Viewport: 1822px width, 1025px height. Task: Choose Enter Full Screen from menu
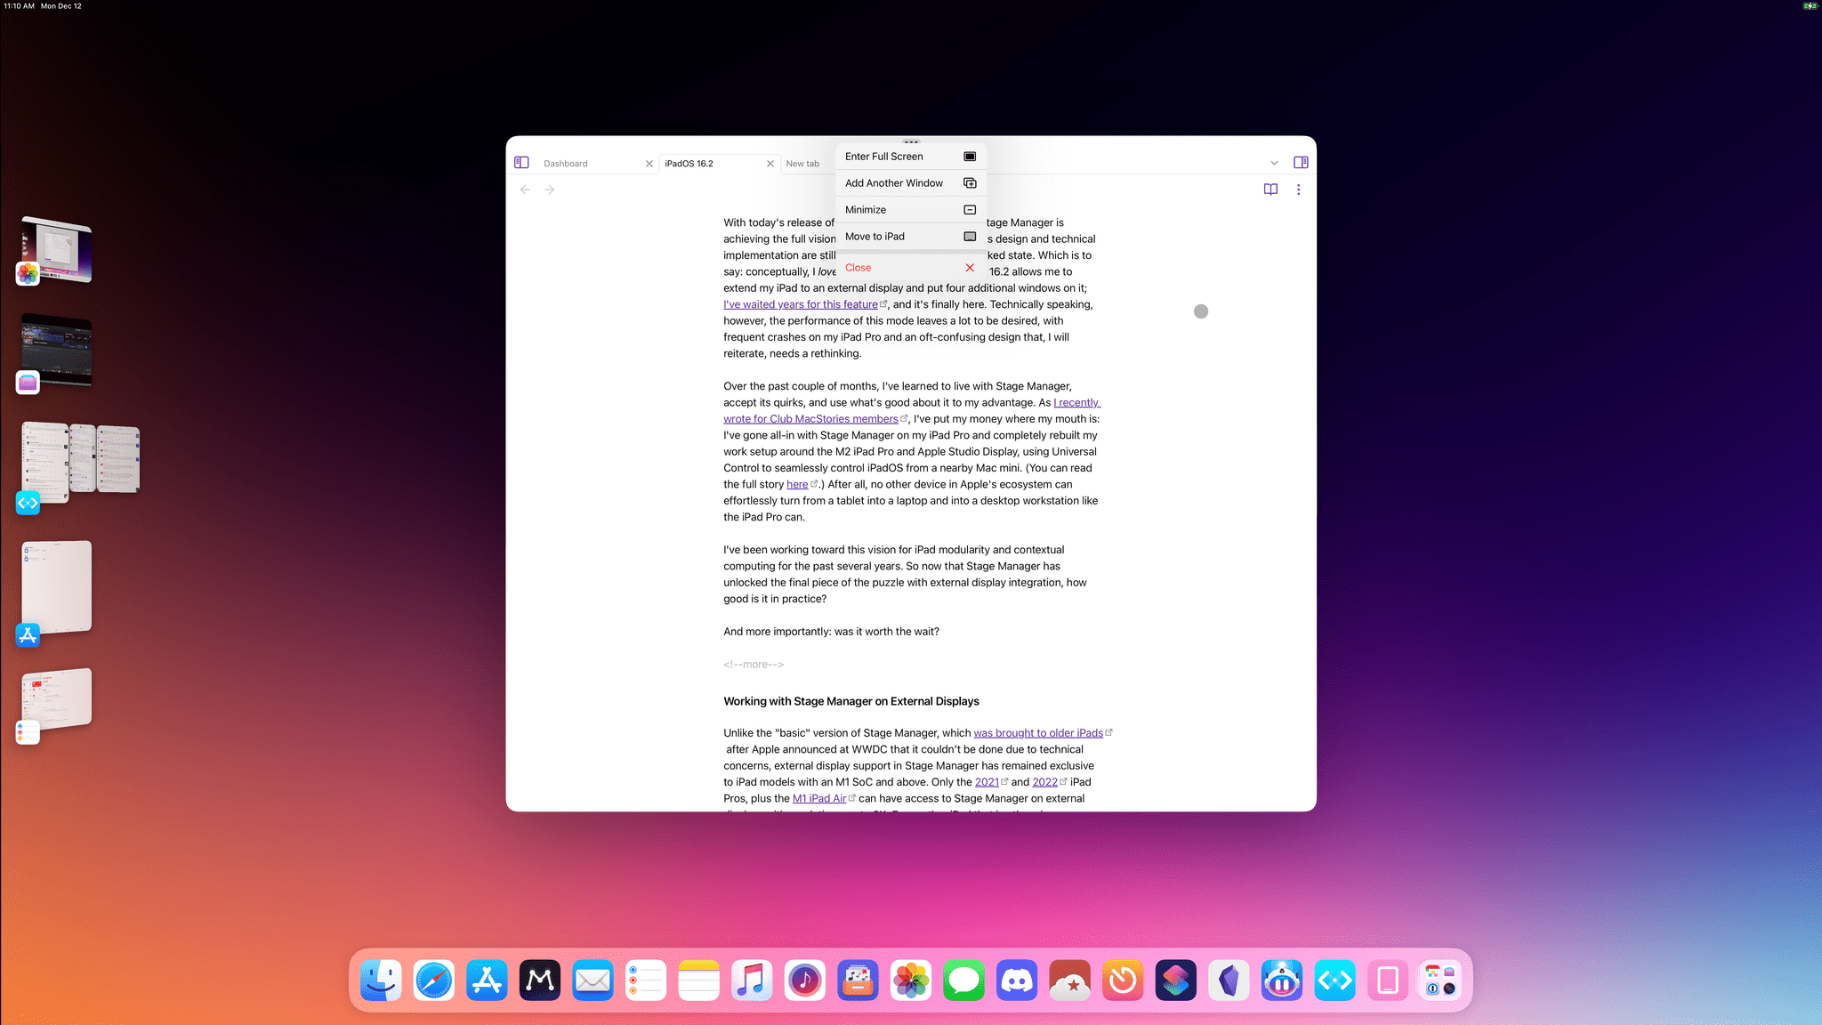(x=911, y=157)
